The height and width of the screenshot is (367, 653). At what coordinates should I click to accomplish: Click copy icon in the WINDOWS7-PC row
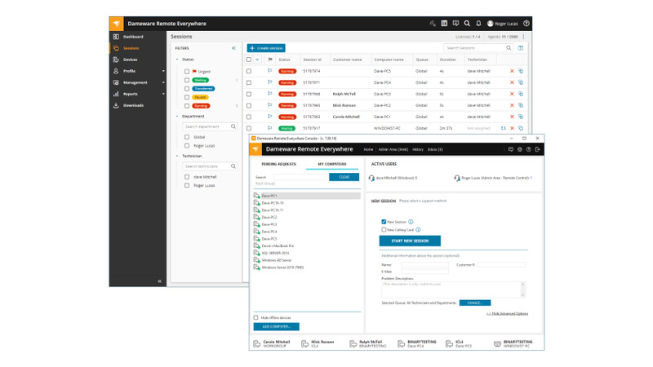pyautogui.click(x=521, y=128)
